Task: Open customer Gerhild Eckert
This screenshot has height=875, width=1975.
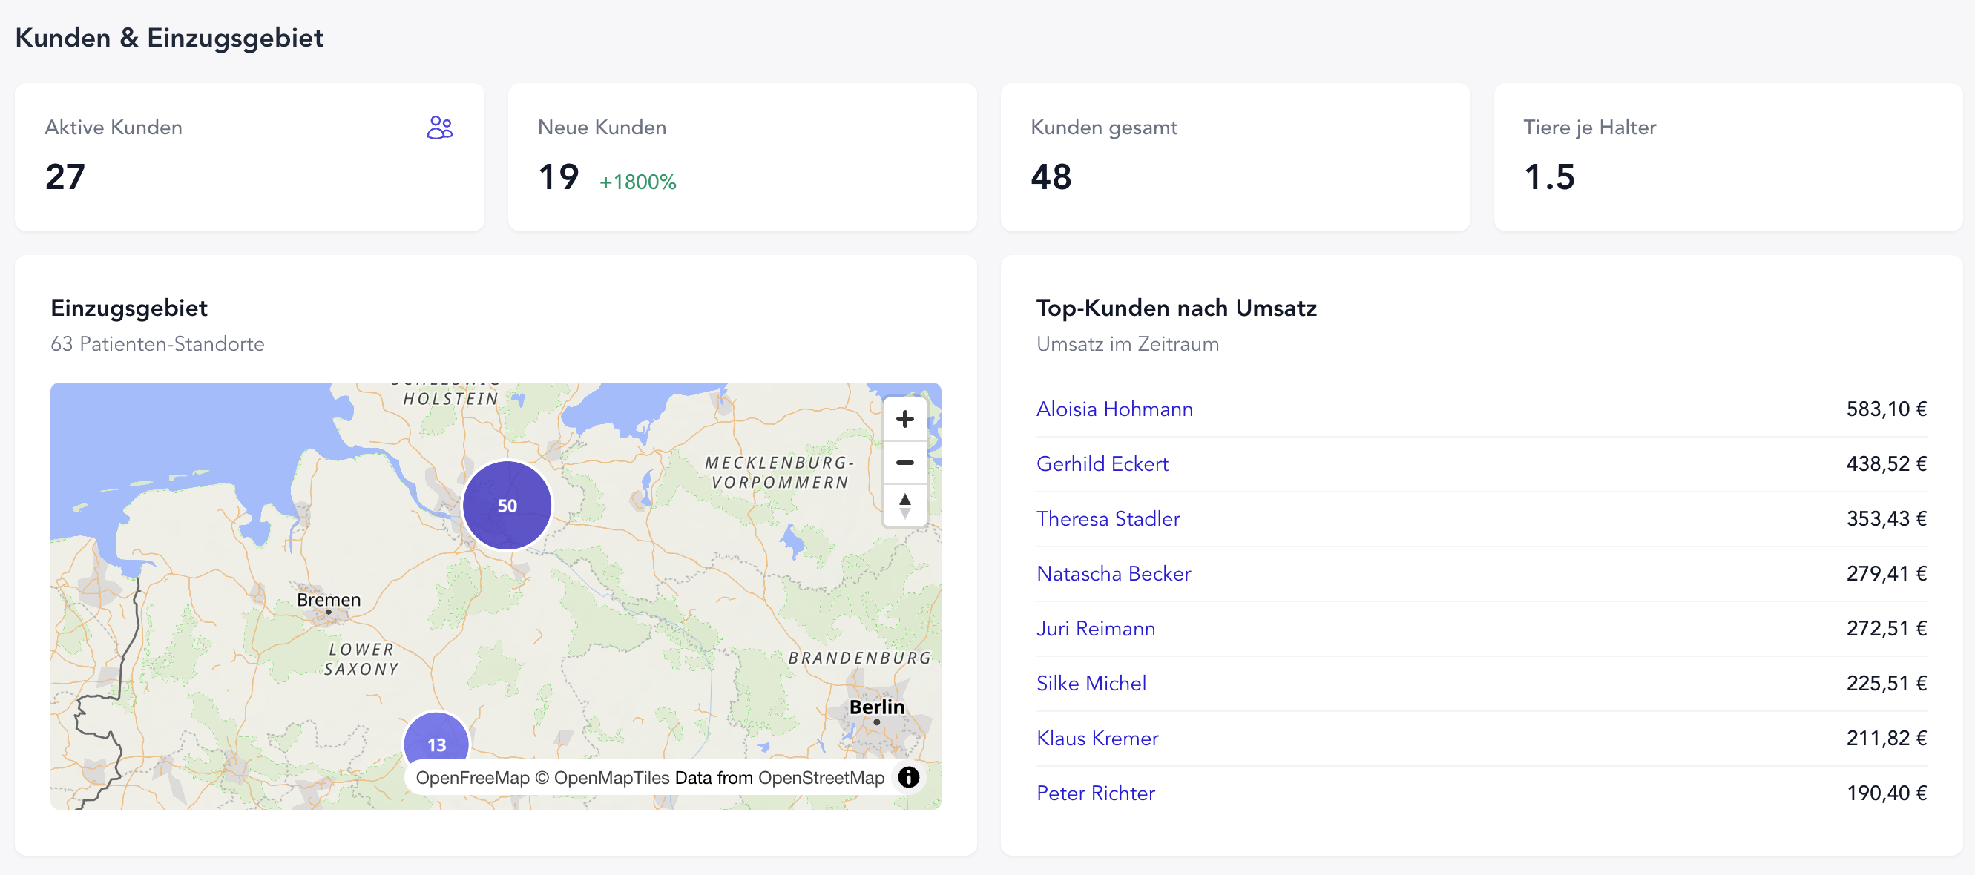Action: click(x=1102, y=464)
